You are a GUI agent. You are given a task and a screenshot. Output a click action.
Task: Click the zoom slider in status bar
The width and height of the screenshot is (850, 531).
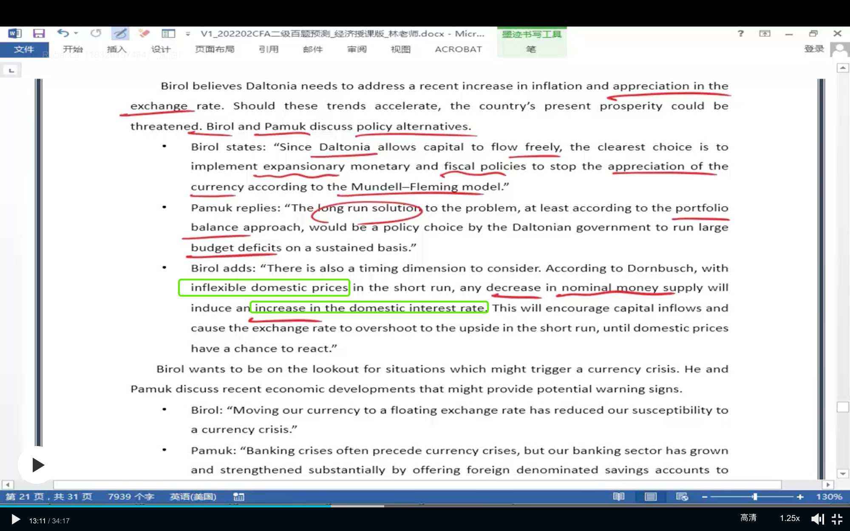(x=755, y=497)
